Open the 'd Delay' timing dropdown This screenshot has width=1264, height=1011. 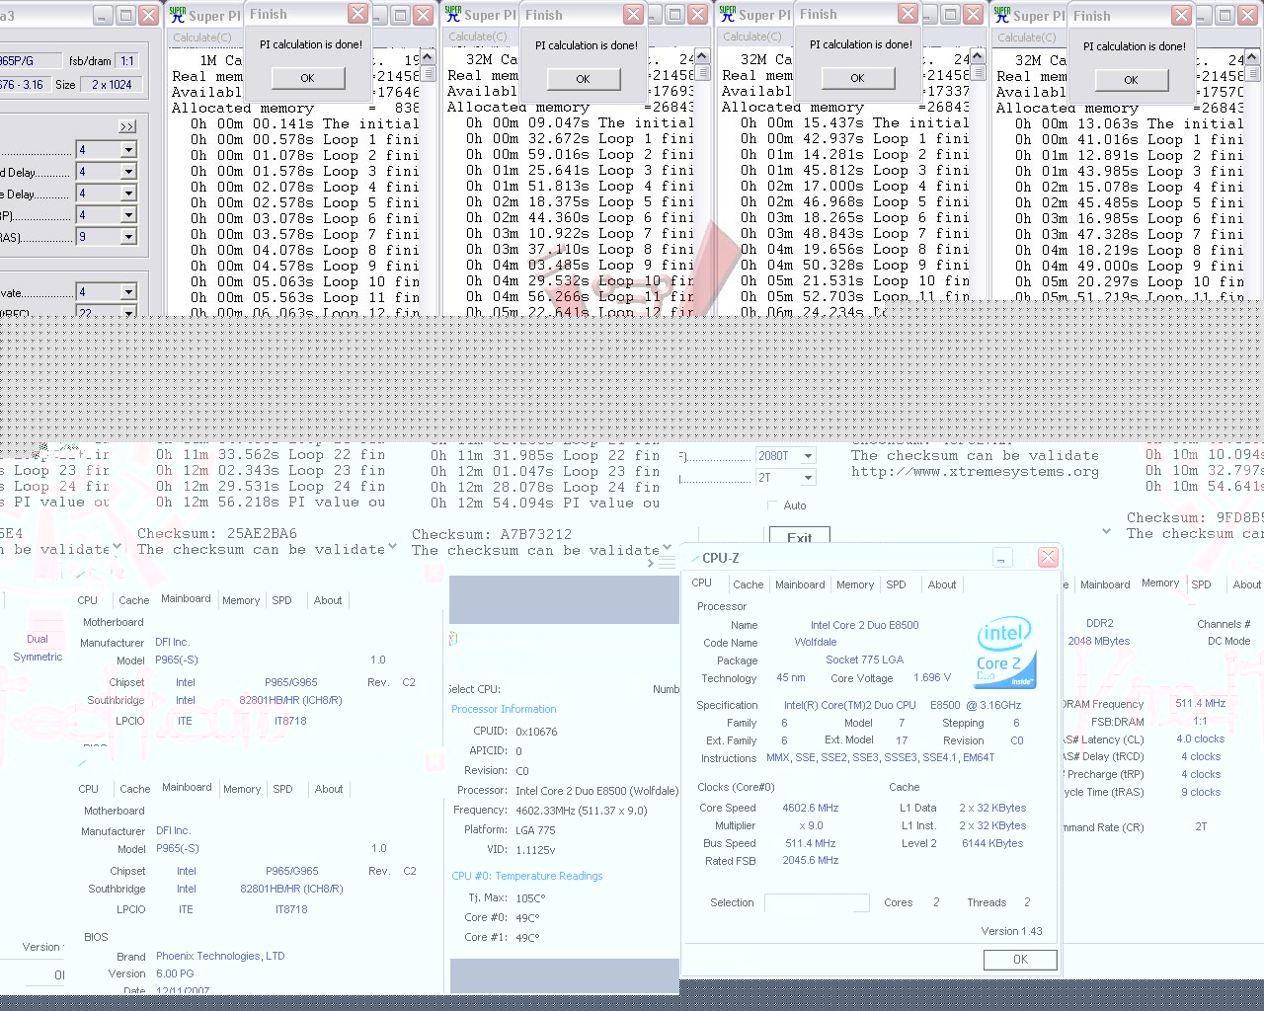pyautogui.click(x=128, y=172)
